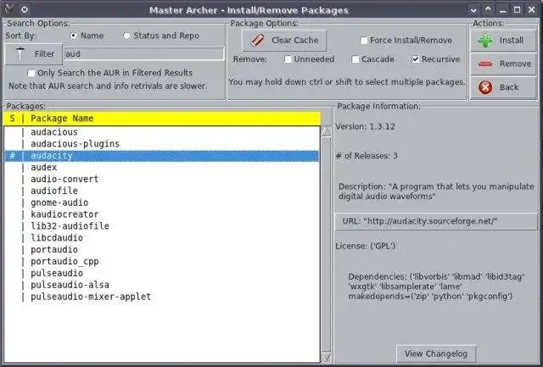Select the portaudio package row
This screenshot has height=367, width=543.
(x=162, y=250)
